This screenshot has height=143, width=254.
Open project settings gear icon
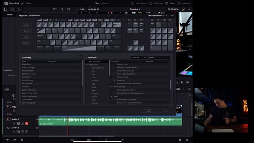pyautogui.click(x=187, y=140)
